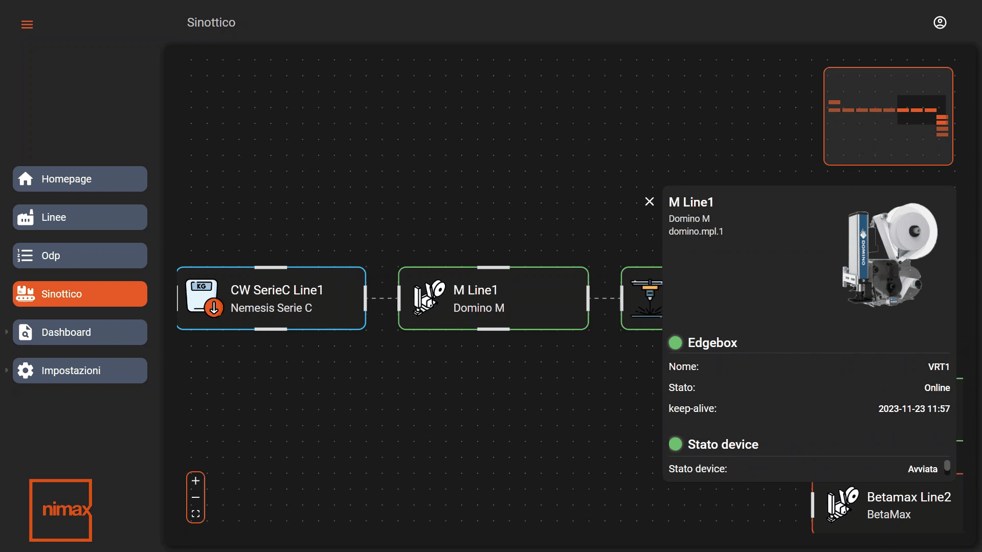Go to Homepage in the sidebar

[80, 179]
